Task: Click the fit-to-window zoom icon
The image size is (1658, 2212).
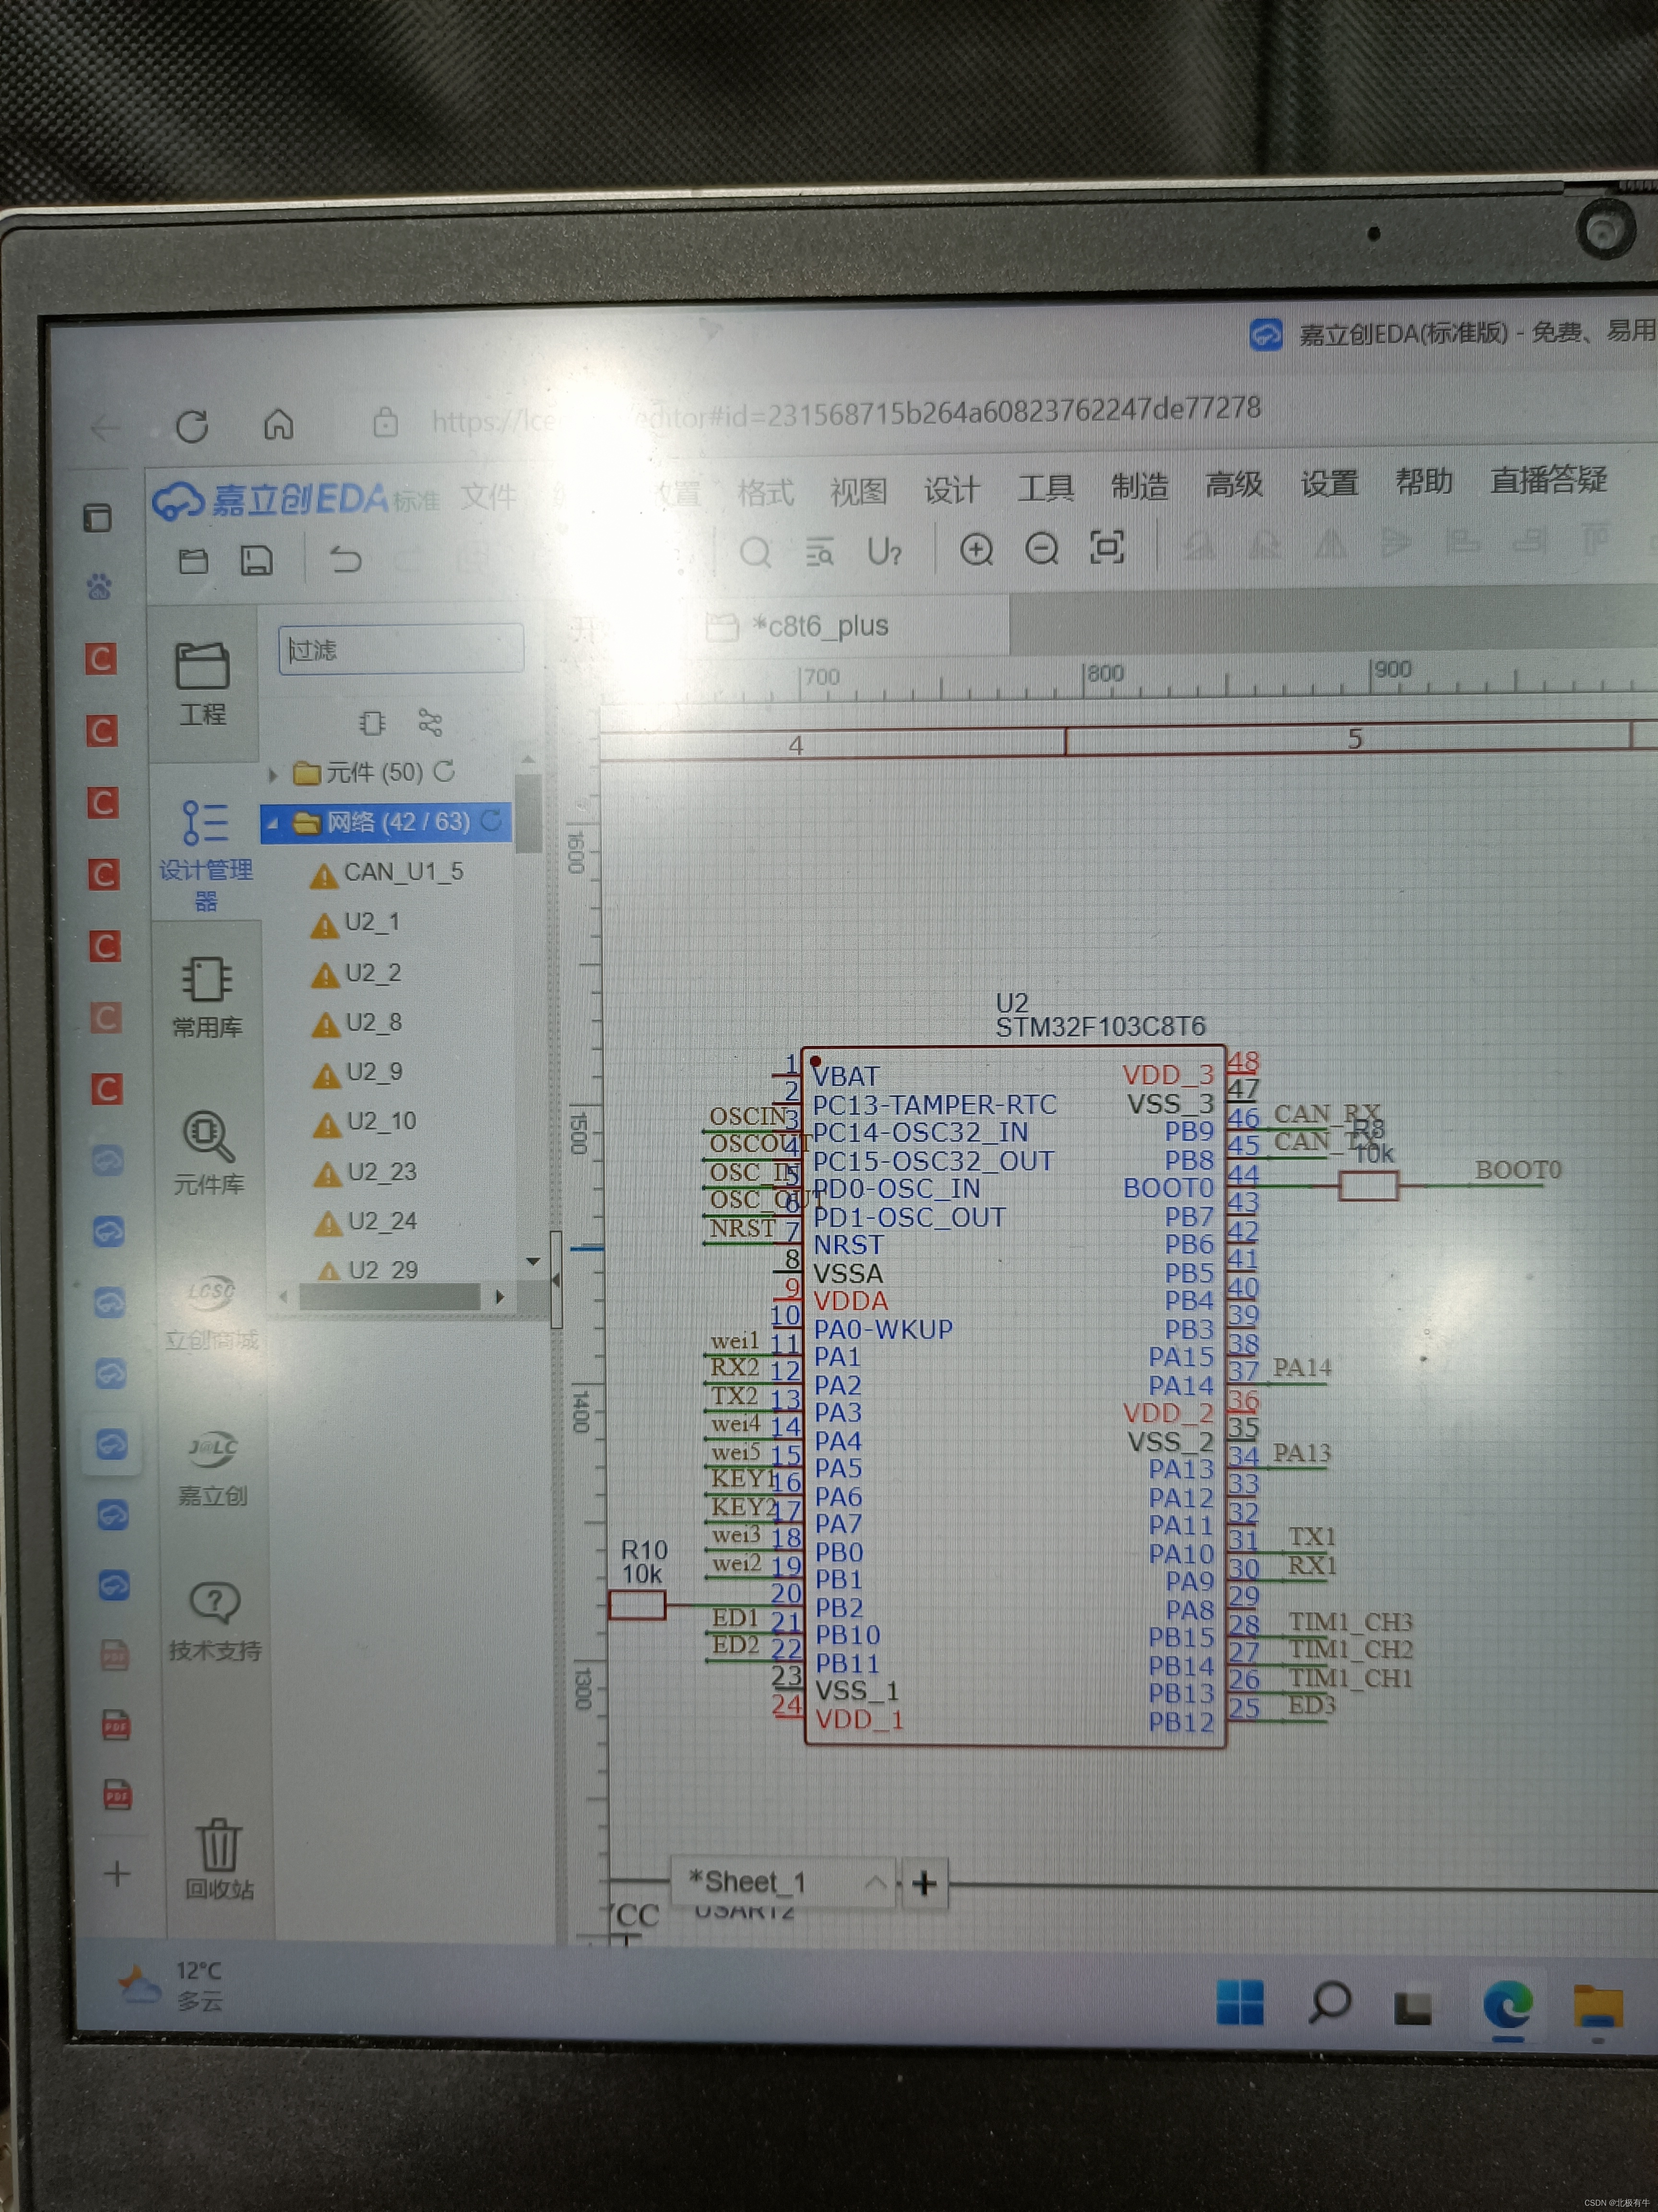Action: [1106, 547]
